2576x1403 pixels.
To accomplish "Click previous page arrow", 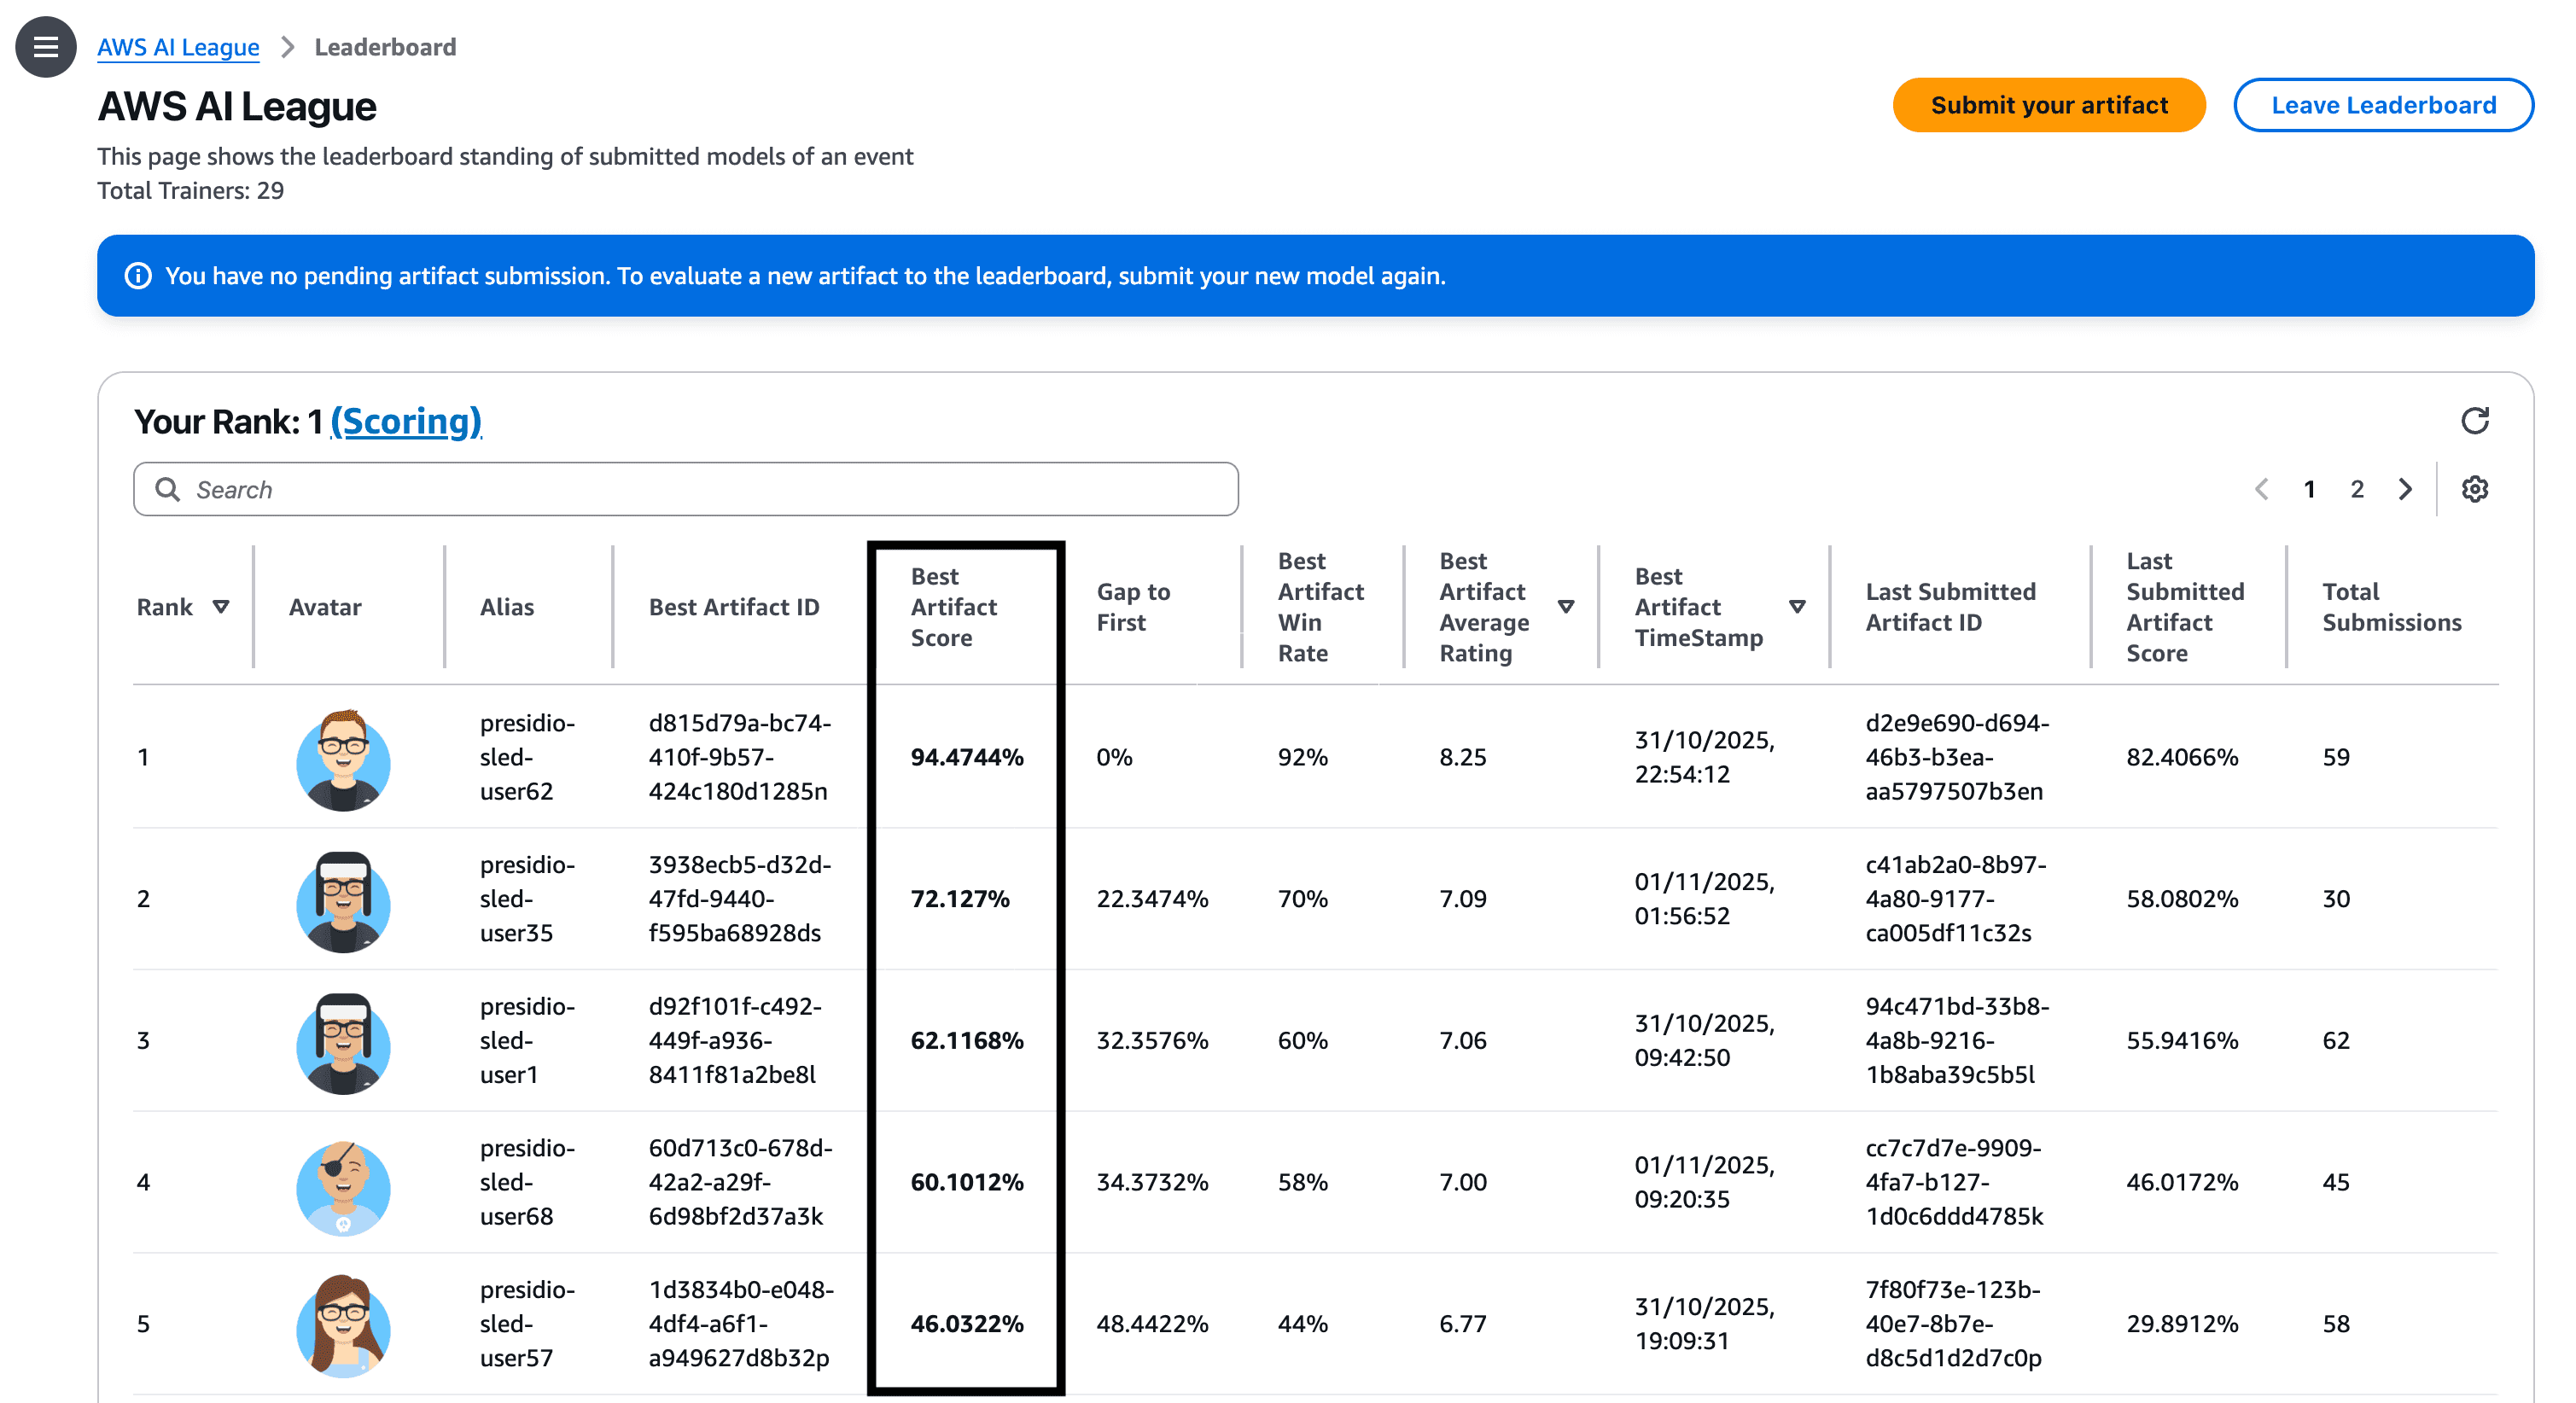I will pos(2261,489).
